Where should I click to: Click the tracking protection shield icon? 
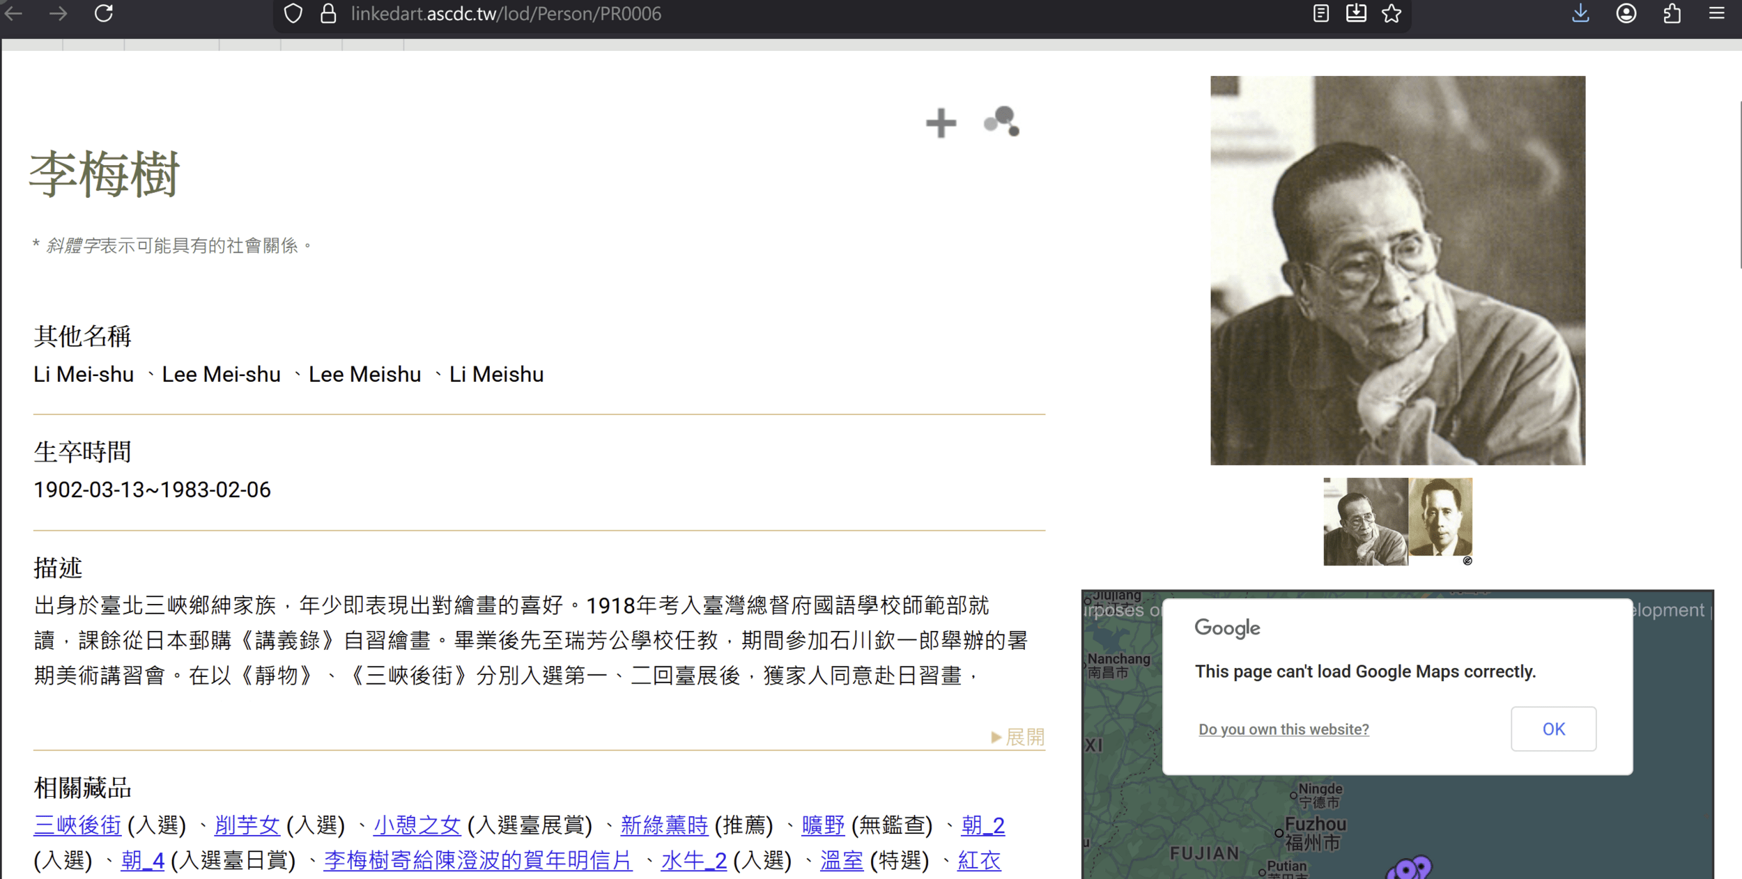(293, 13)
